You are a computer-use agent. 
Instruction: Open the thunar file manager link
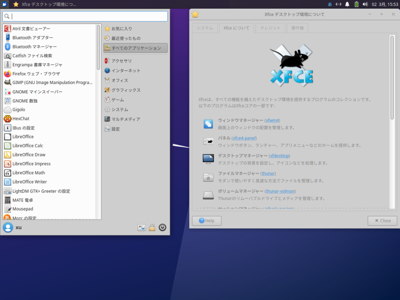click(268, 173)
